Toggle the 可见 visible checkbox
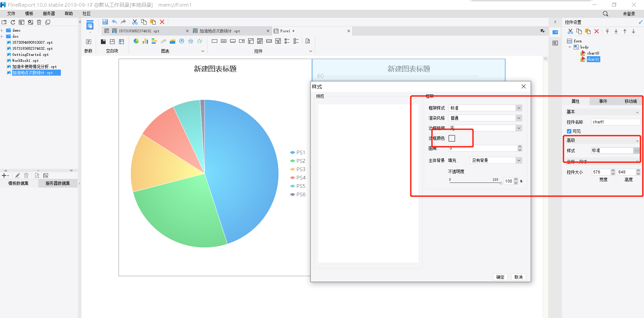This screenshot has width=644, height=318. click(x=569, y=131)
